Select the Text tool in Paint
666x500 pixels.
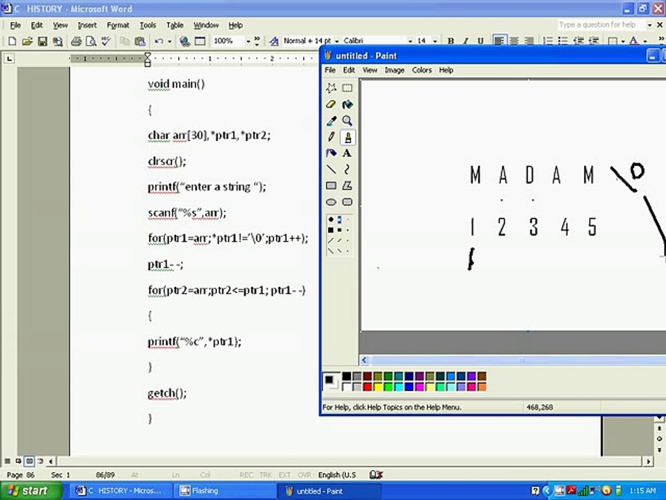pos(348,153)
